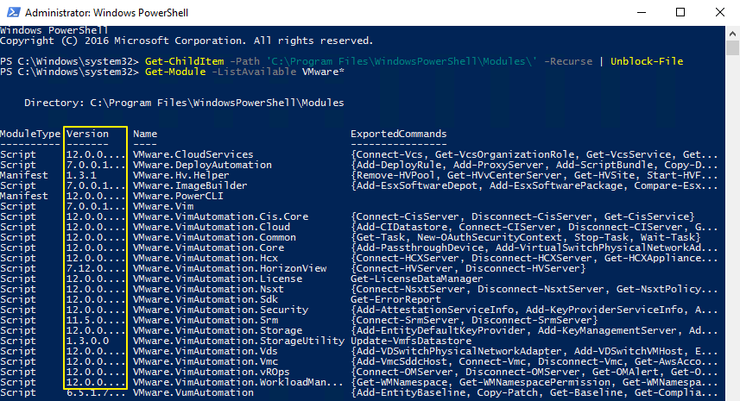Click the ExportedCommands column header
The image size is (740, 401).
point(398,135)
